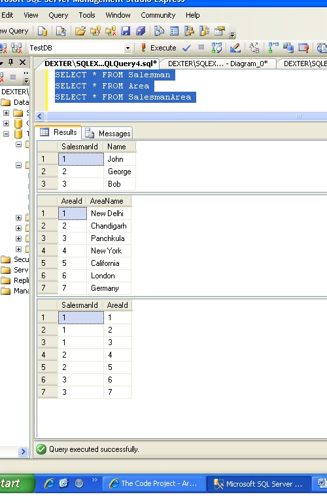Click the Save floppy disk icon
The height and width of the screenshot is (503, 327).
click(126, 31)
